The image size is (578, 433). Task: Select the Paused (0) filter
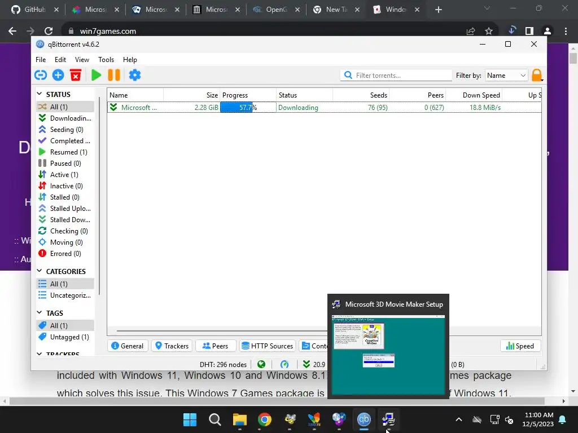point(65,164)
